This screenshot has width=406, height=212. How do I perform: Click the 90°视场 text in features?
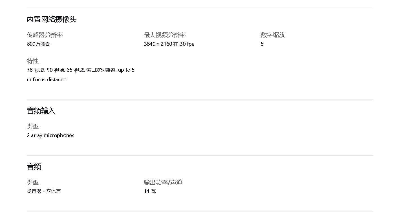(56, 70)
